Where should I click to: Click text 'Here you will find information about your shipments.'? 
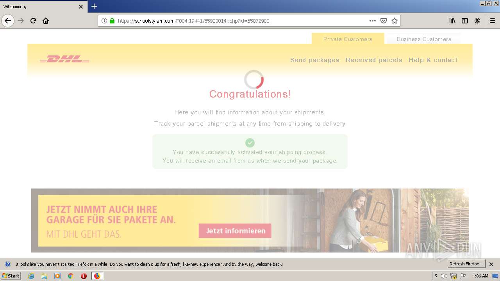point(250,112)
